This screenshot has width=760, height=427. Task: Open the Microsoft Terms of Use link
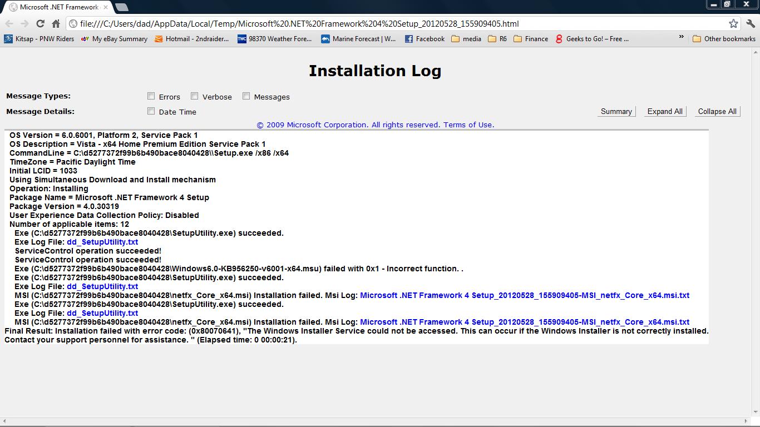(x=468, y=125)
